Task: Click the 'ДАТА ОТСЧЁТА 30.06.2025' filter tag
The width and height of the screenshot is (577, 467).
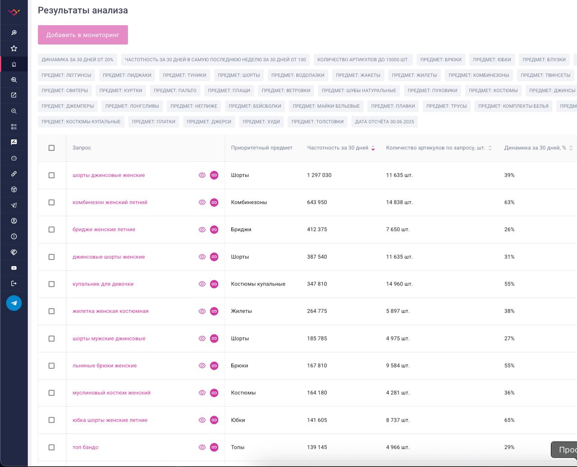Action: 385,122
